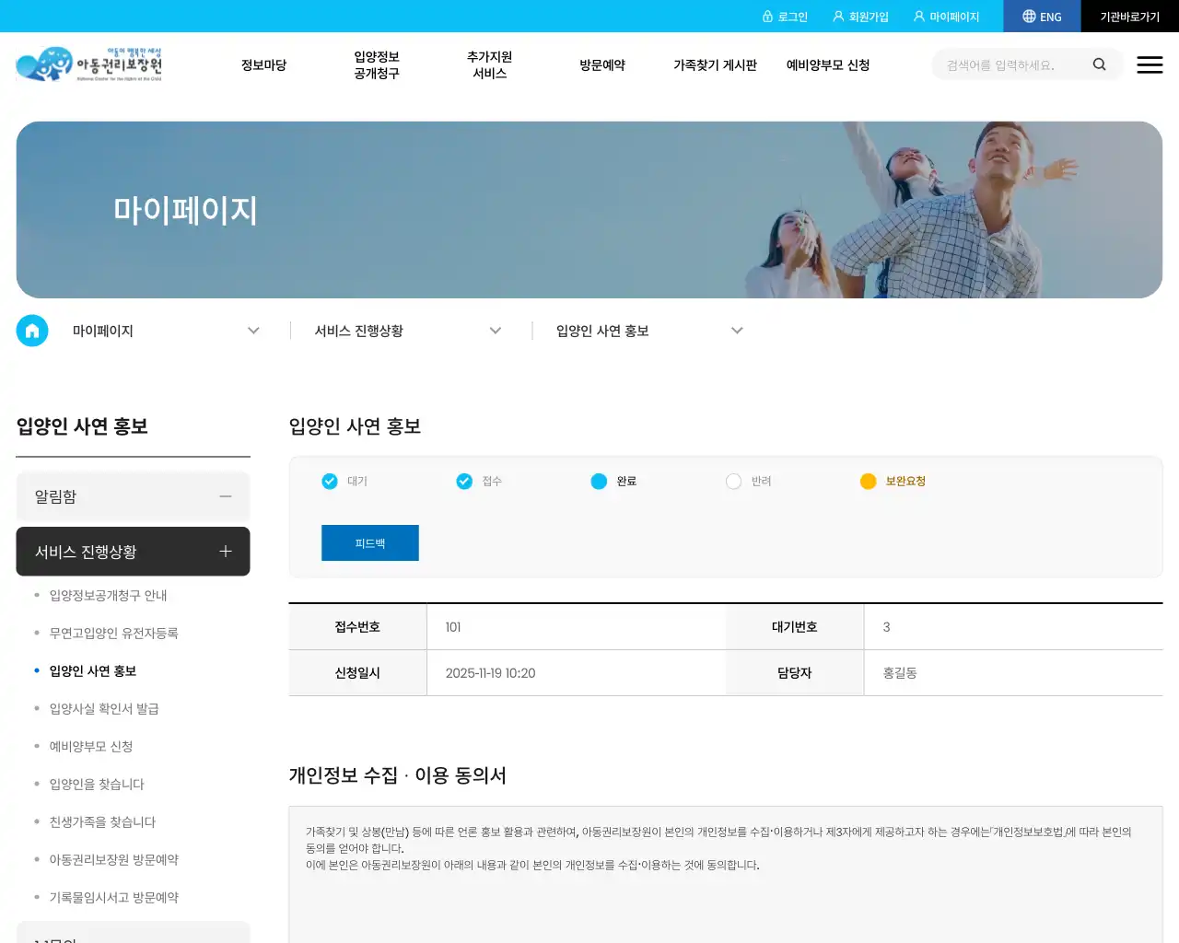
Task: Click the 마이페이지 user icon
Action: coord(918,16)
